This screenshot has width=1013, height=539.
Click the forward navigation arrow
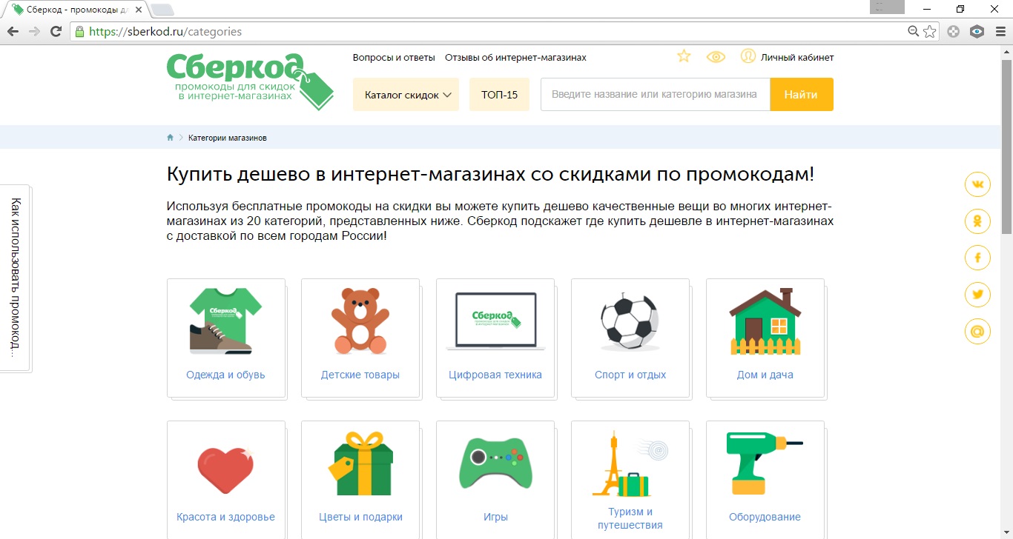click(x=33, y=32)
